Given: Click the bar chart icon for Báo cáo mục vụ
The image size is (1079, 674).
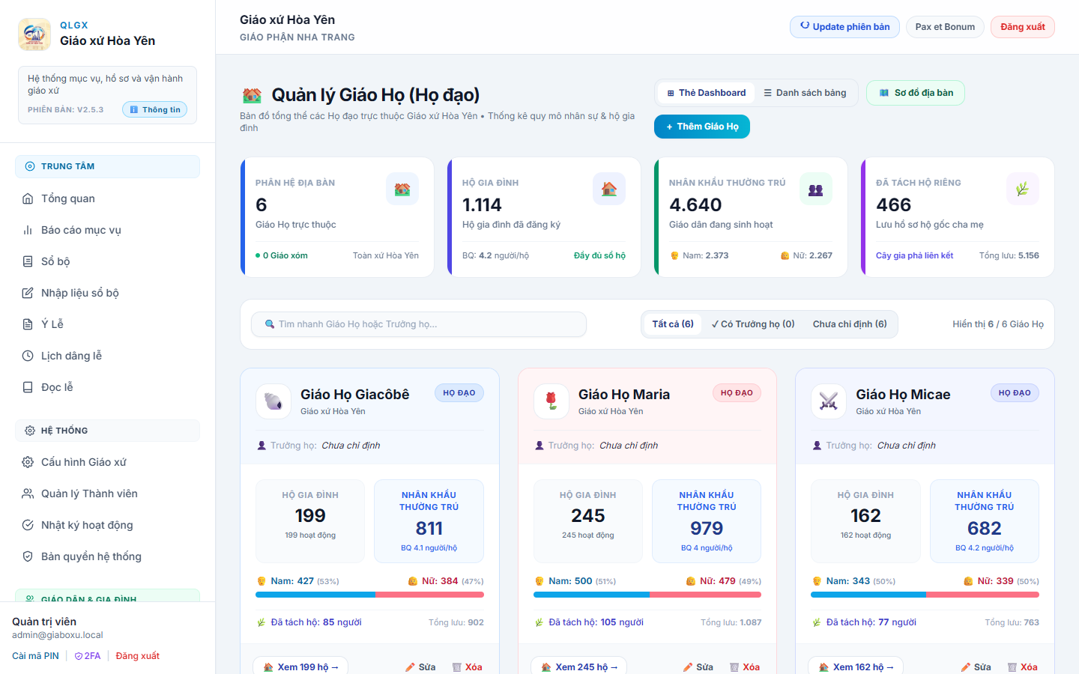Looking at the screenshot, I should coord(28,230).
